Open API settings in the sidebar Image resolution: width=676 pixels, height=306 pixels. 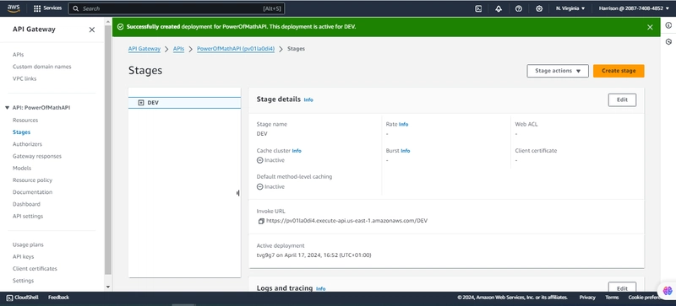pyautogui.click(x=28, y=217)
